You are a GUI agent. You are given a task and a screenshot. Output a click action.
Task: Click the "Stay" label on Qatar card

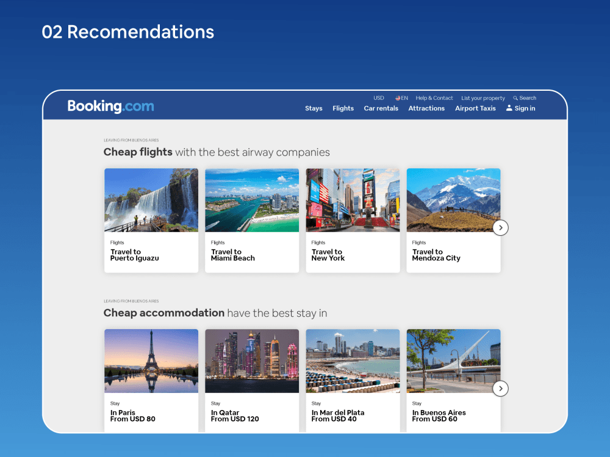pyautogui.click(x=215, y=403)
